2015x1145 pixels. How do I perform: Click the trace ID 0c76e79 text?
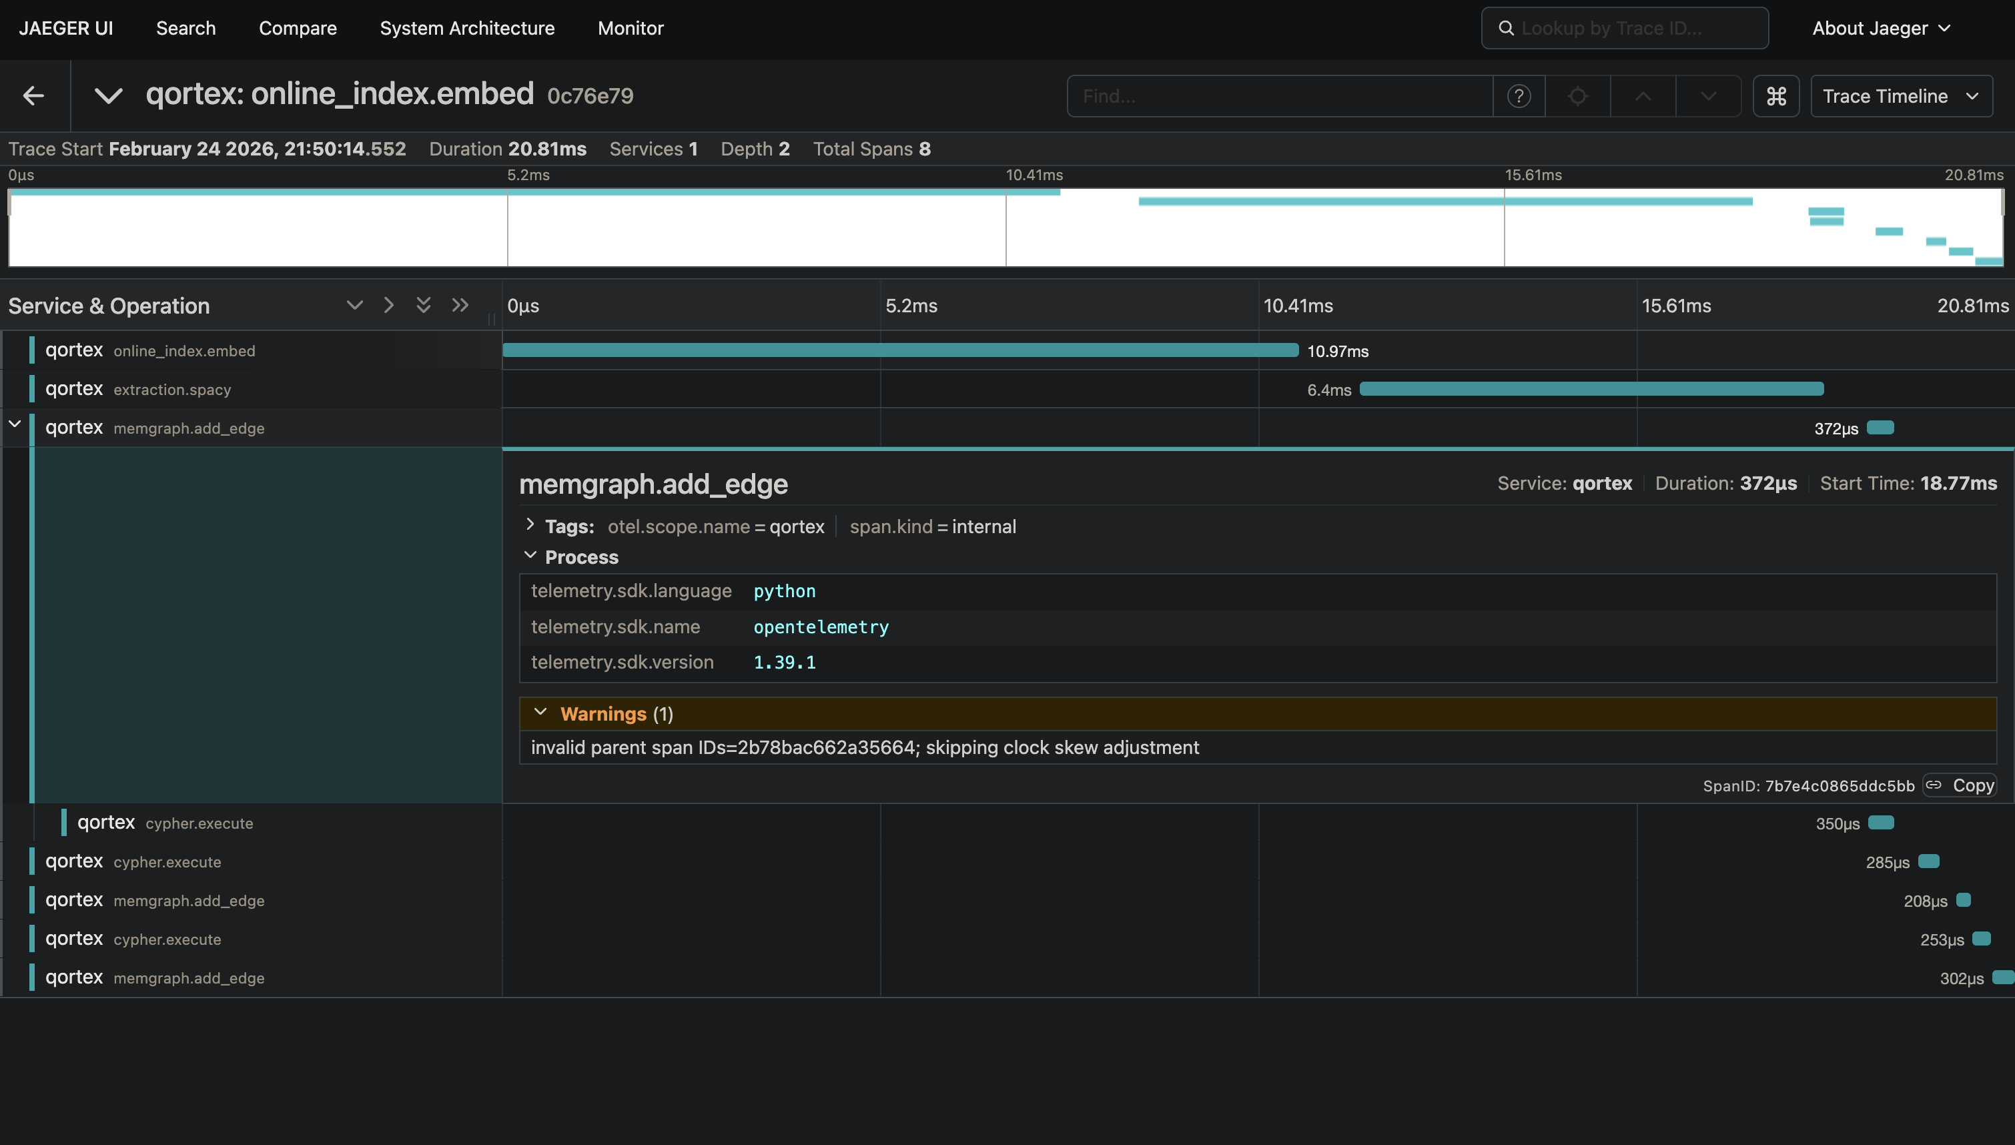590,96
